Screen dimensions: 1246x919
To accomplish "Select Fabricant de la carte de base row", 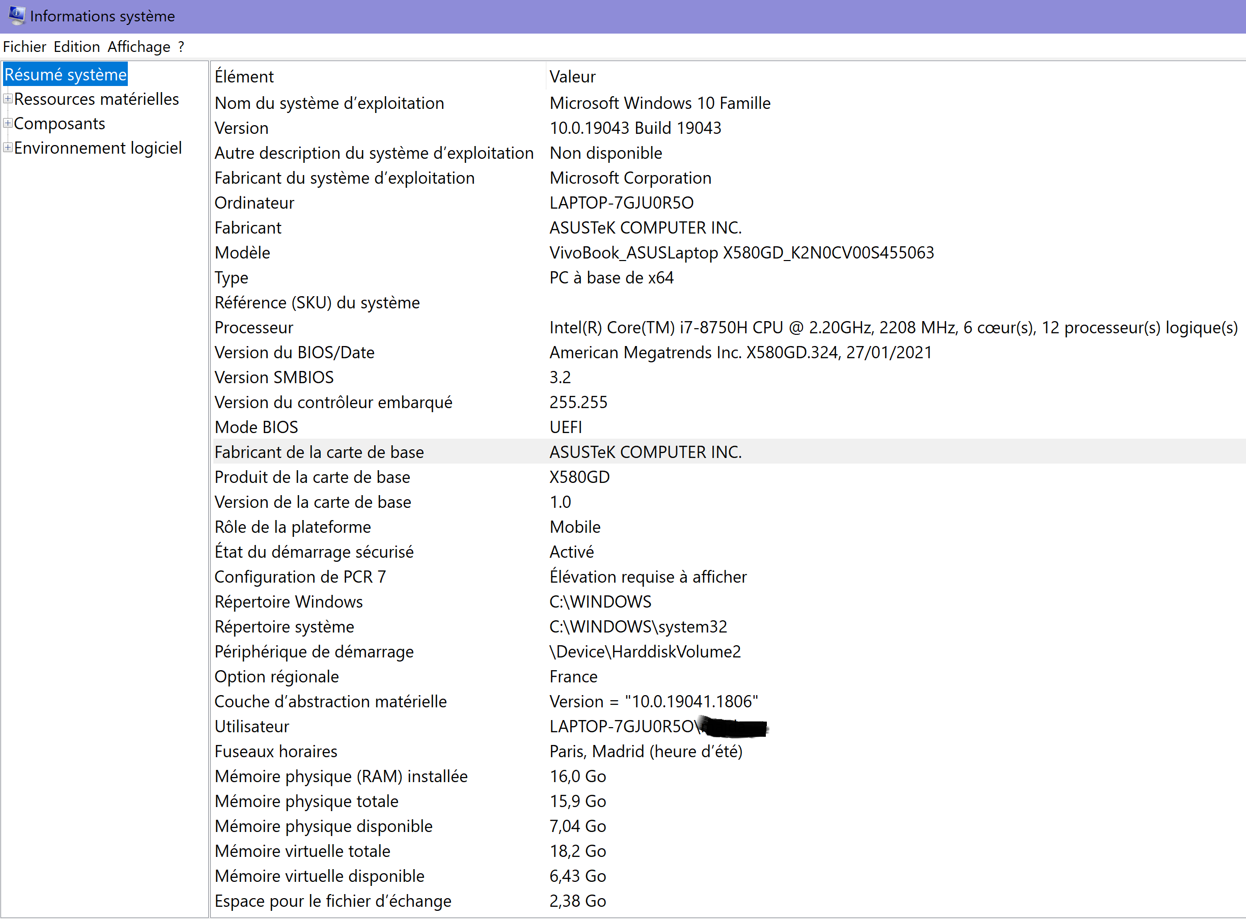I will (319, 452).
